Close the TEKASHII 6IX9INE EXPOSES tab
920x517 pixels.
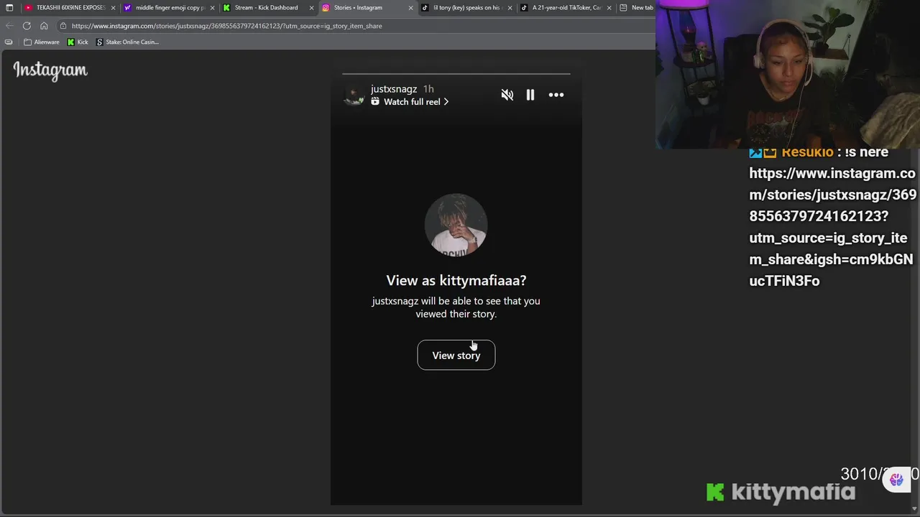coord(113,8)
